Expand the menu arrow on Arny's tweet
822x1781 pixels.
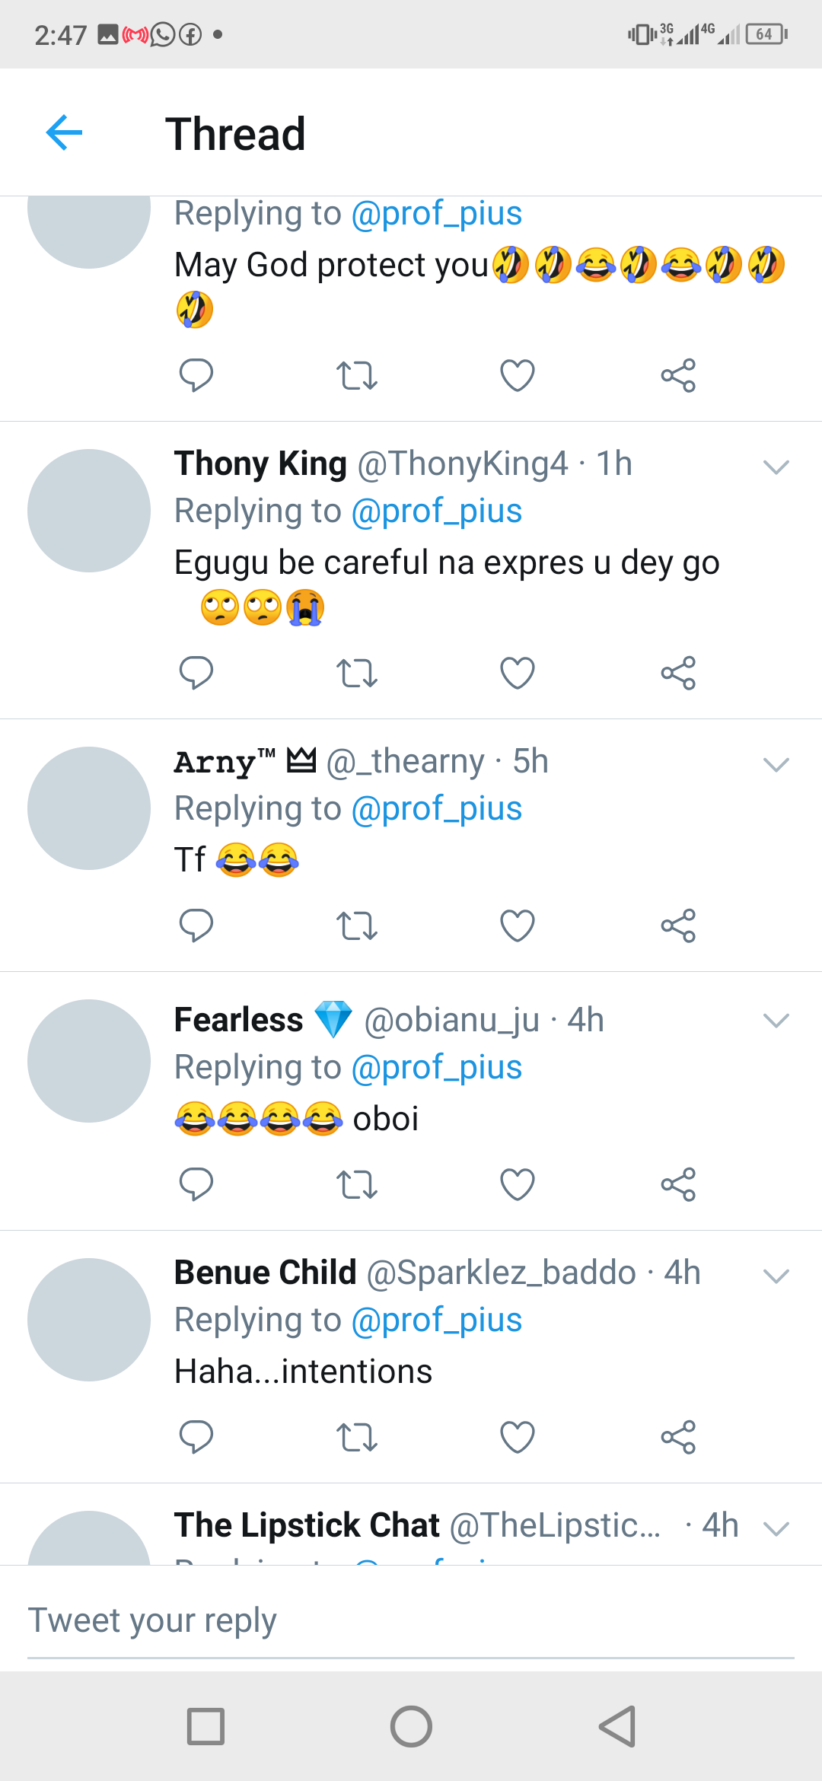[776, 764]
